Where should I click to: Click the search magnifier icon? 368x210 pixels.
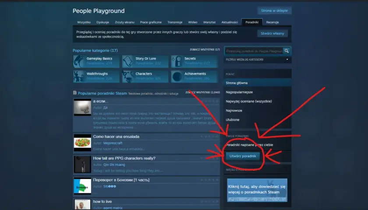(287, 51)
